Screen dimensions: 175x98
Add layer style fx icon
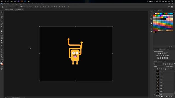pos(159,97)
